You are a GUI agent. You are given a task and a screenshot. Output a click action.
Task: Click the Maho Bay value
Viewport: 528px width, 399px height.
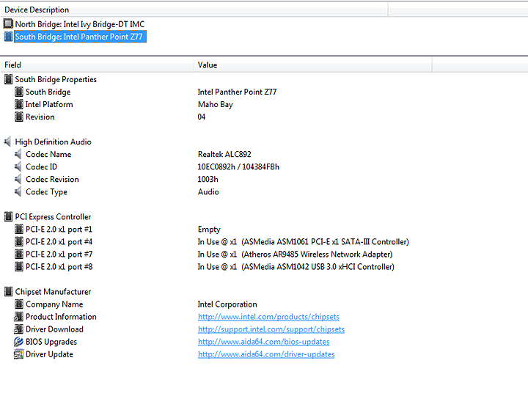215,104
